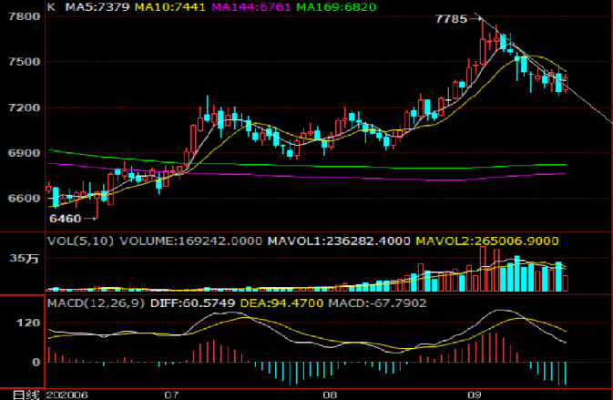
Task: Select the yellow MAVOL2:265006.9000 label
Action: [x=486, y=241]
